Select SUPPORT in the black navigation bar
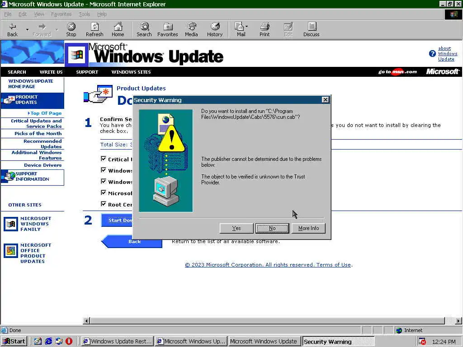463x347 pixels. 87,72
